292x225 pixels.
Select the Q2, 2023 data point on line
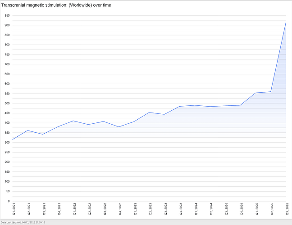[149, 112]
